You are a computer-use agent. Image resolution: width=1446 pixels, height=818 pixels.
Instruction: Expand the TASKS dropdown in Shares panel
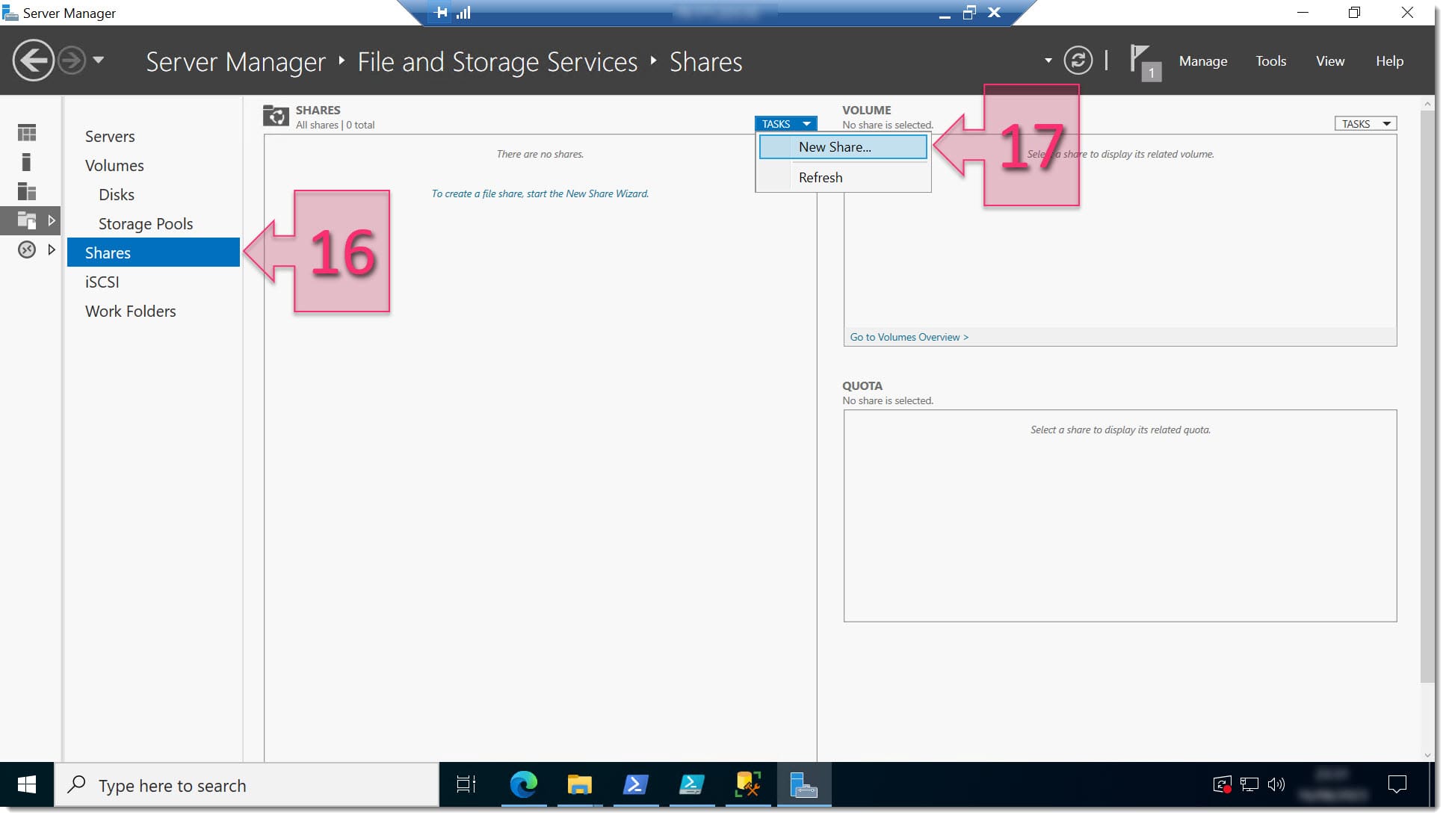pos(787,123)
